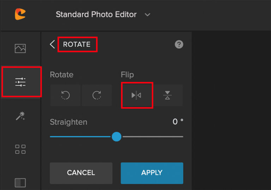Go back using the left chevron
The width and height of the screenshot is (271, 190).
(52, 44)
